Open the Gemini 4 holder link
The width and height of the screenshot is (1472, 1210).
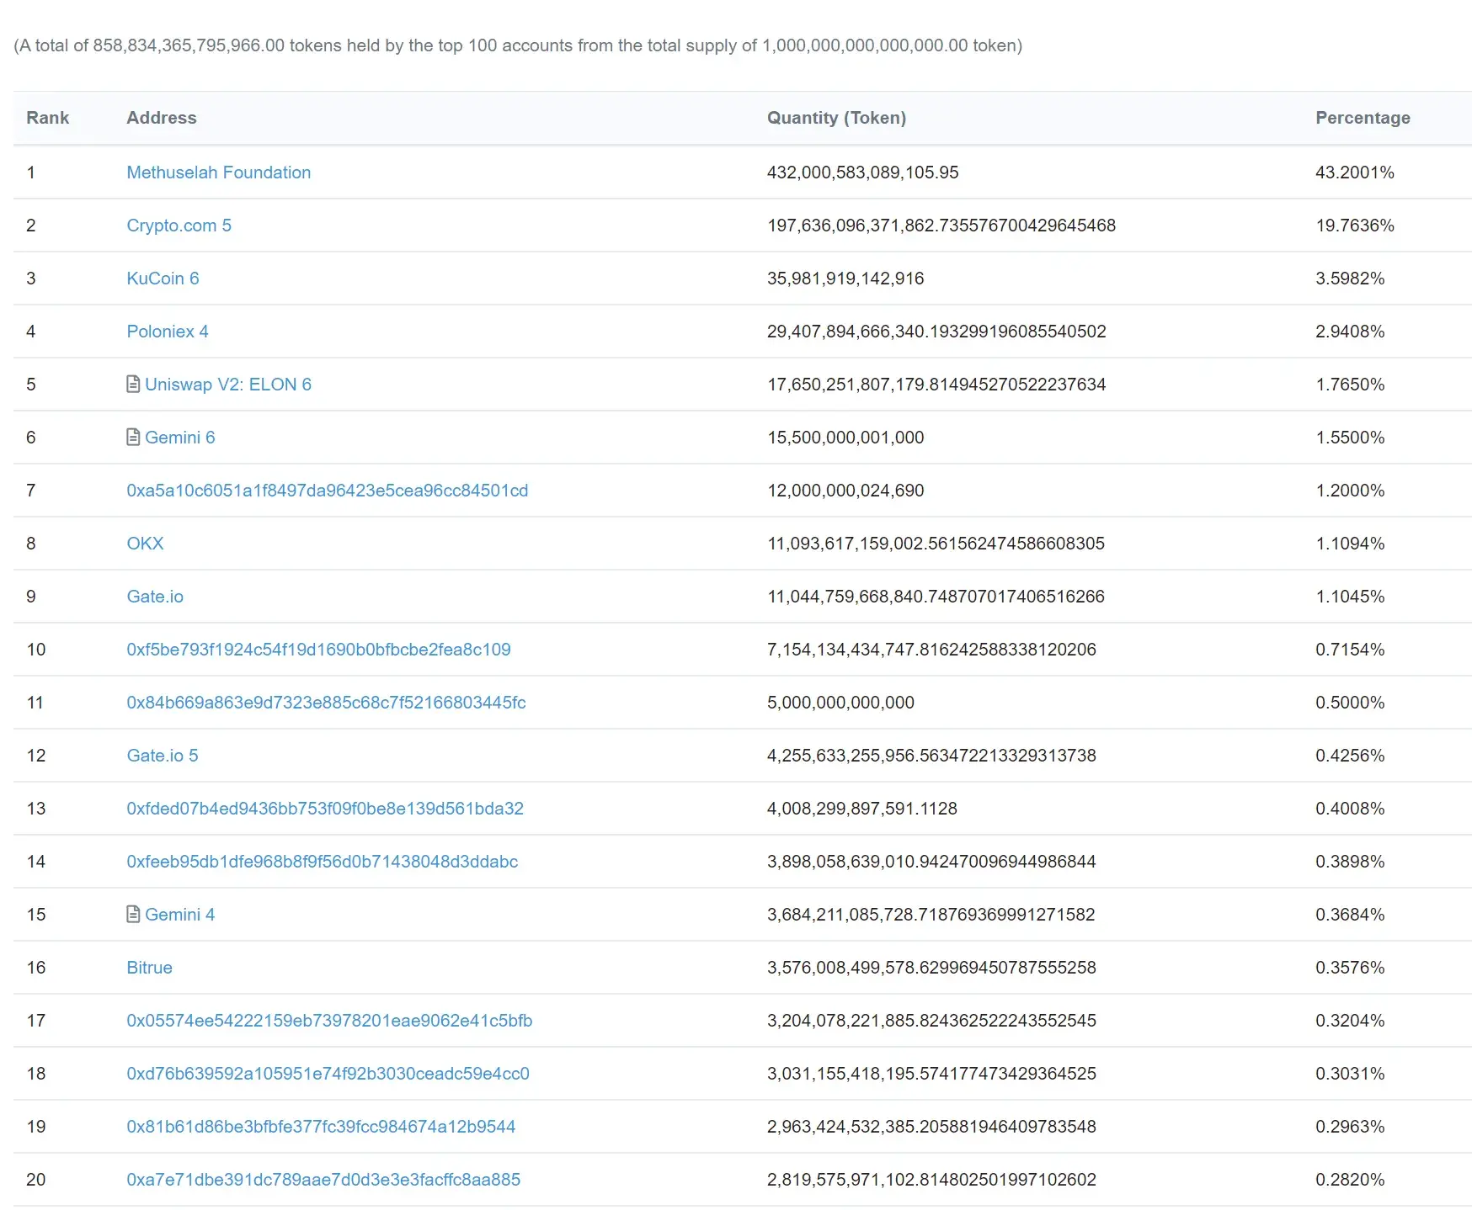180,915
